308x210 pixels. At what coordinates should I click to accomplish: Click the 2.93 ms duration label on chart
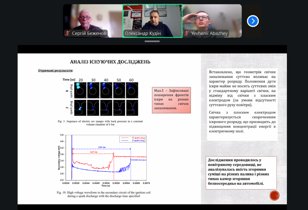tap(102, 147)
